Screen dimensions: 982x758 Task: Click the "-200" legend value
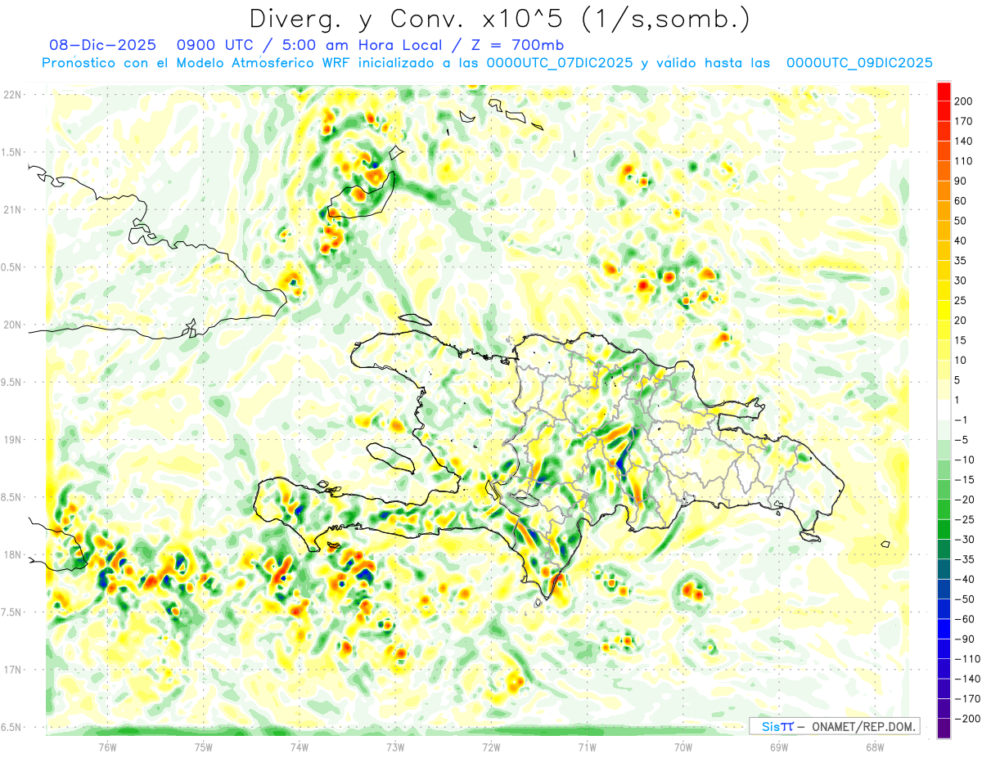pos(967,718)
